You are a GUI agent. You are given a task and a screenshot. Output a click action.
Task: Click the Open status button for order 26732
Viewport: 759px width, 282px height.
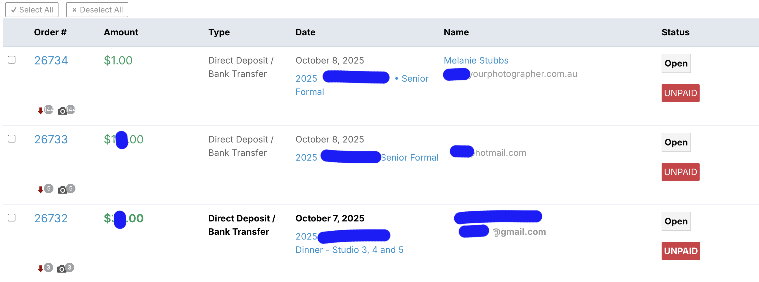coord(676,221)
